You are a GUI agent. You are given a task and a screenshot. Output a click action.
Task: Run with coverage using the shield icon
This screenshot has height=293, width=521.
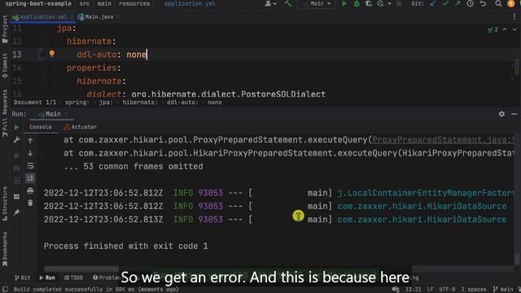pos(369,3)
